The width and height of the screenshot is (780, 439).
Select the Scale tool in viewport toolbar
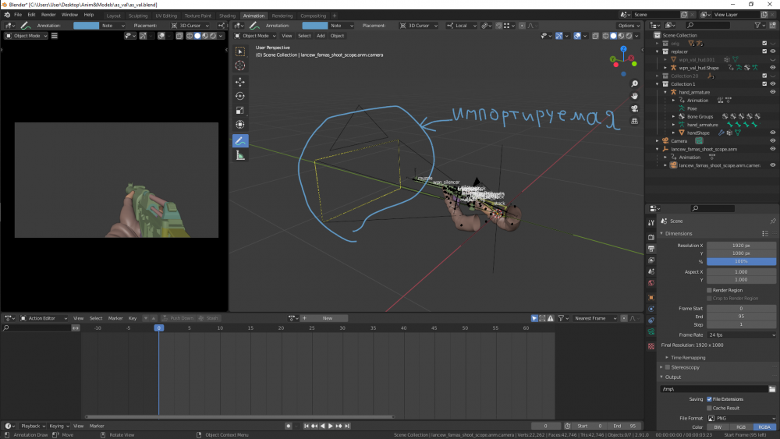240,110
